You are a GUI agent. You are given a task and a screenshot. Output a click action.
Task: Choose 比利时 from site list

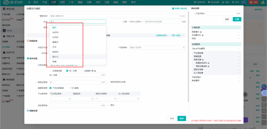coord(78,37)
